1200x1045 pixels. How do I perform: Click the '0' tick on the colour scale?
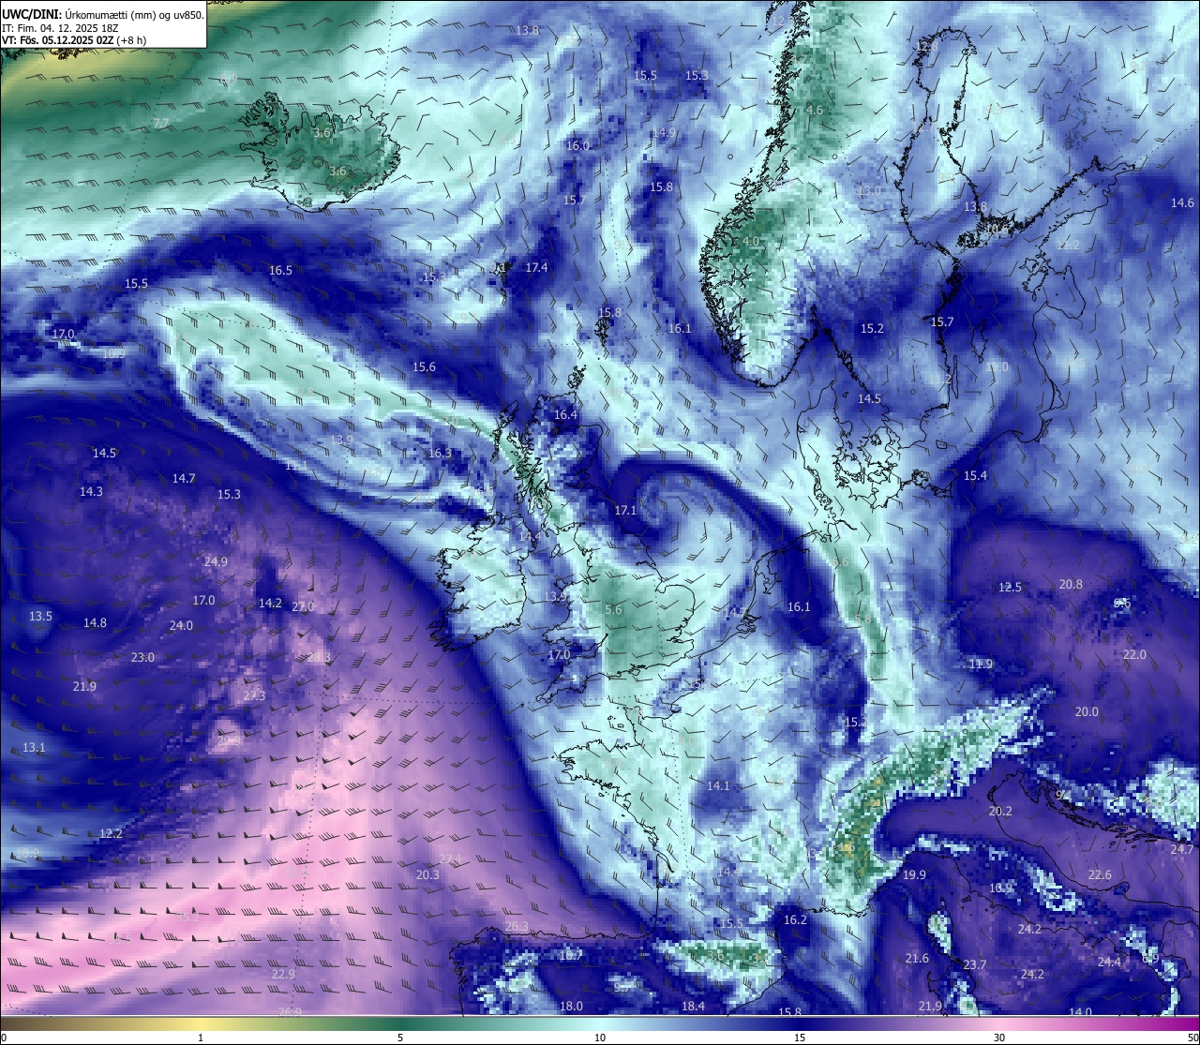3,1038
